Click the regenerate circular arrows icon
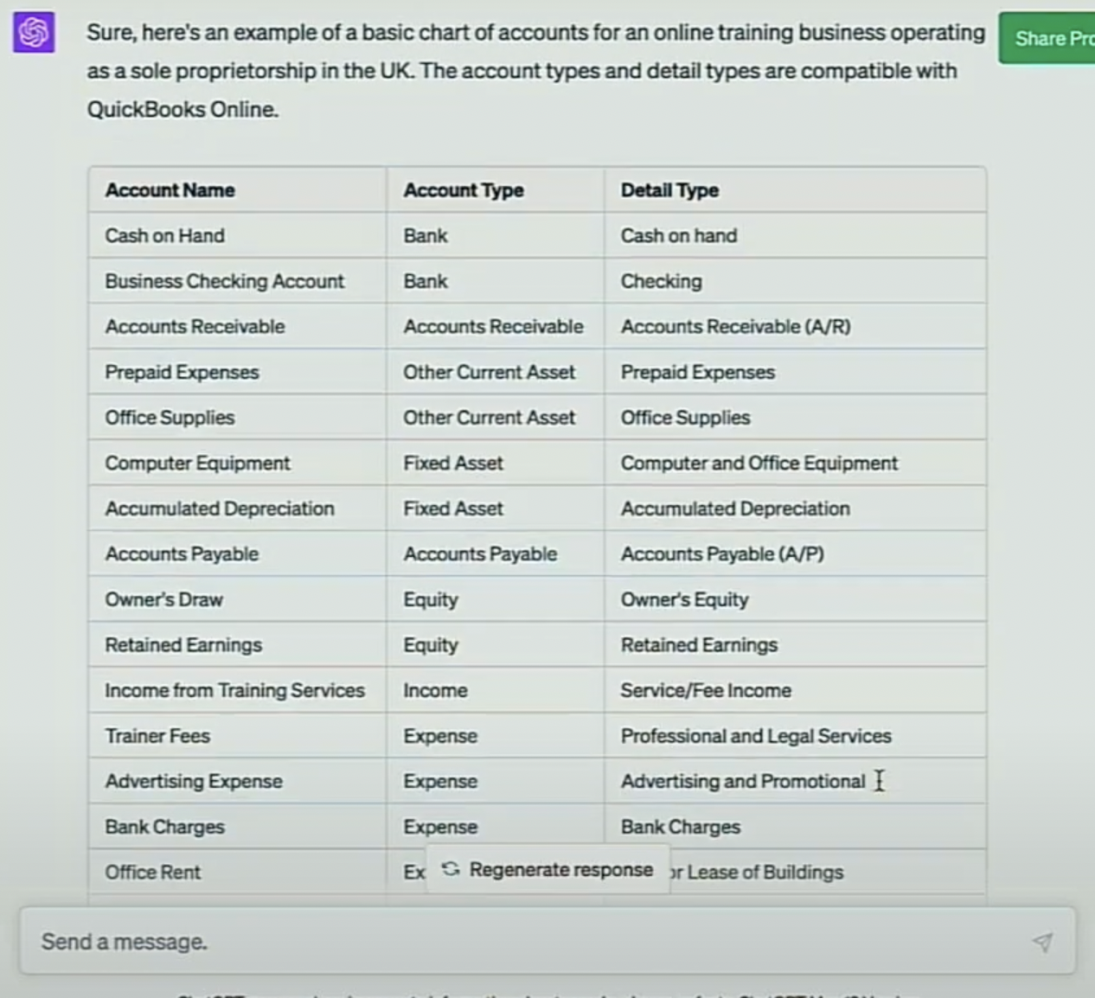Image resolution: width=1095 pixels, height=998 pixels. pyautogui.click(x=451, y=869)
